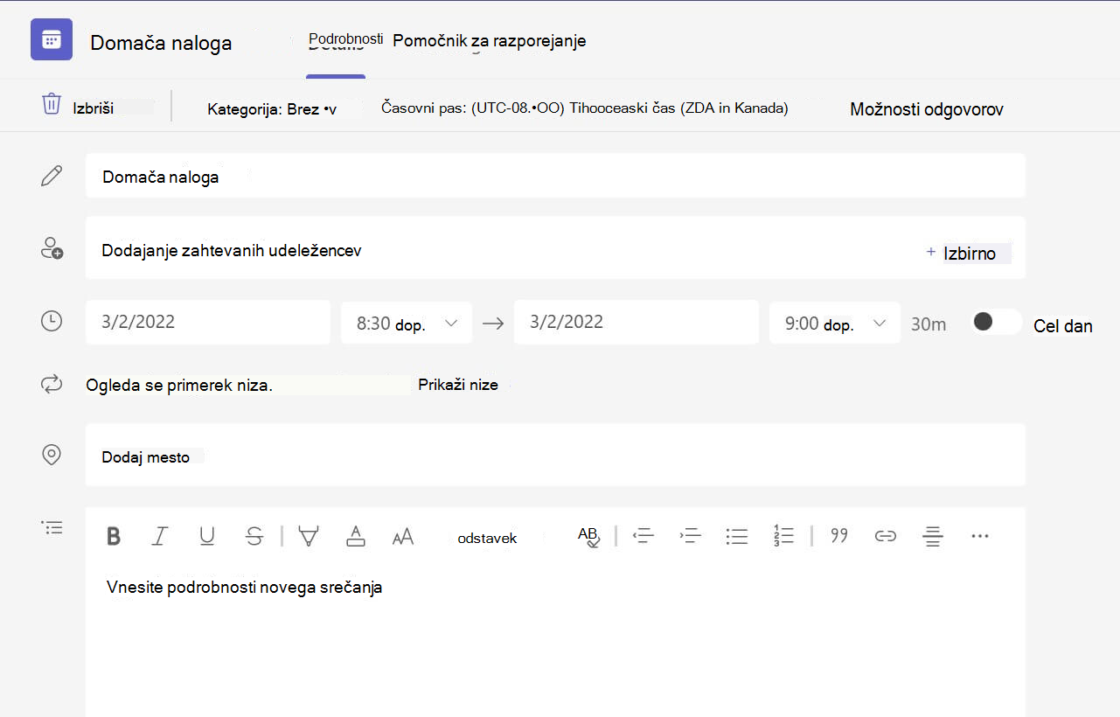Open the text highlight color tool
The width and height of the screenshot is (1120, 717).
click(x=308, y=536)
